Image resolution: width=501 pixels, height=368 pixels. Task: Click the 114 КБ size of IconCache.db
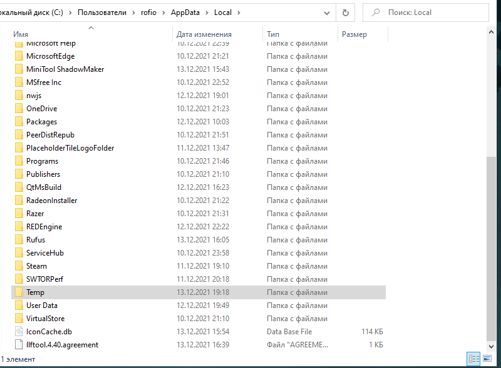point(372,332)
